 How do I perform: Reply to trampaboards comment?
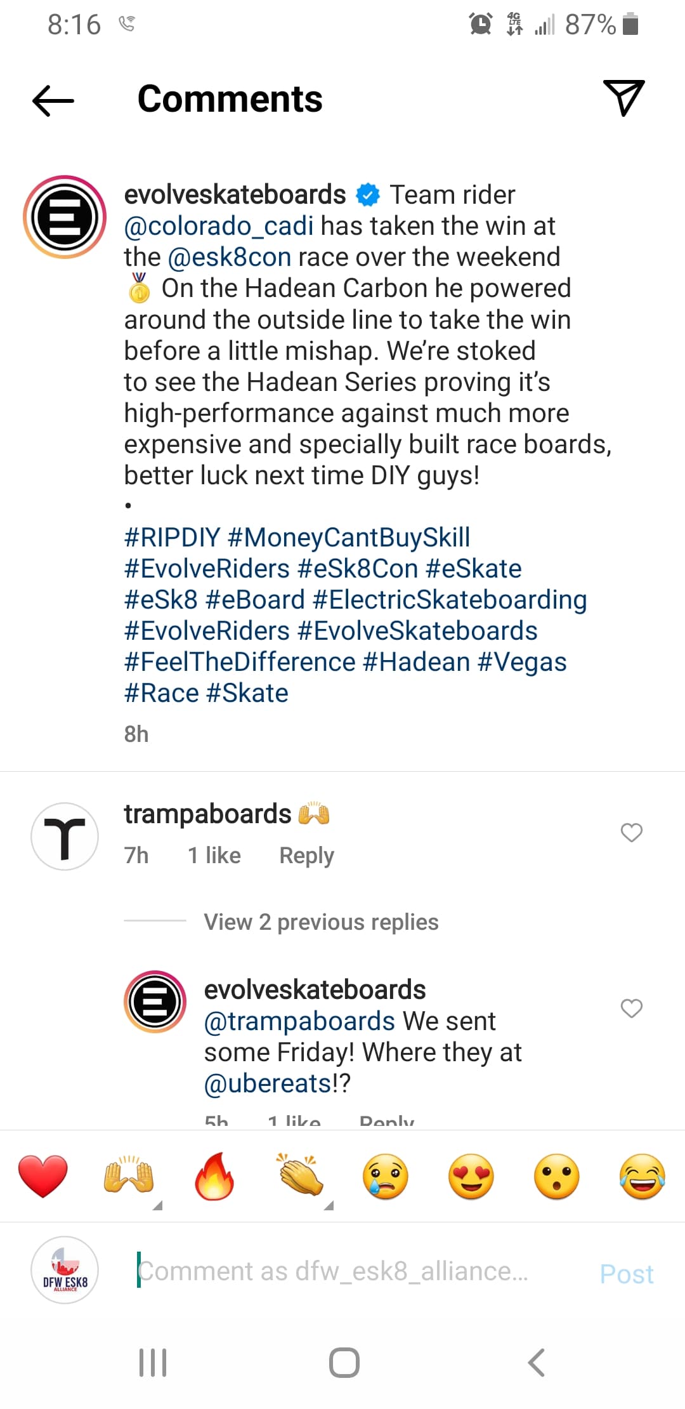coord(306,856)
